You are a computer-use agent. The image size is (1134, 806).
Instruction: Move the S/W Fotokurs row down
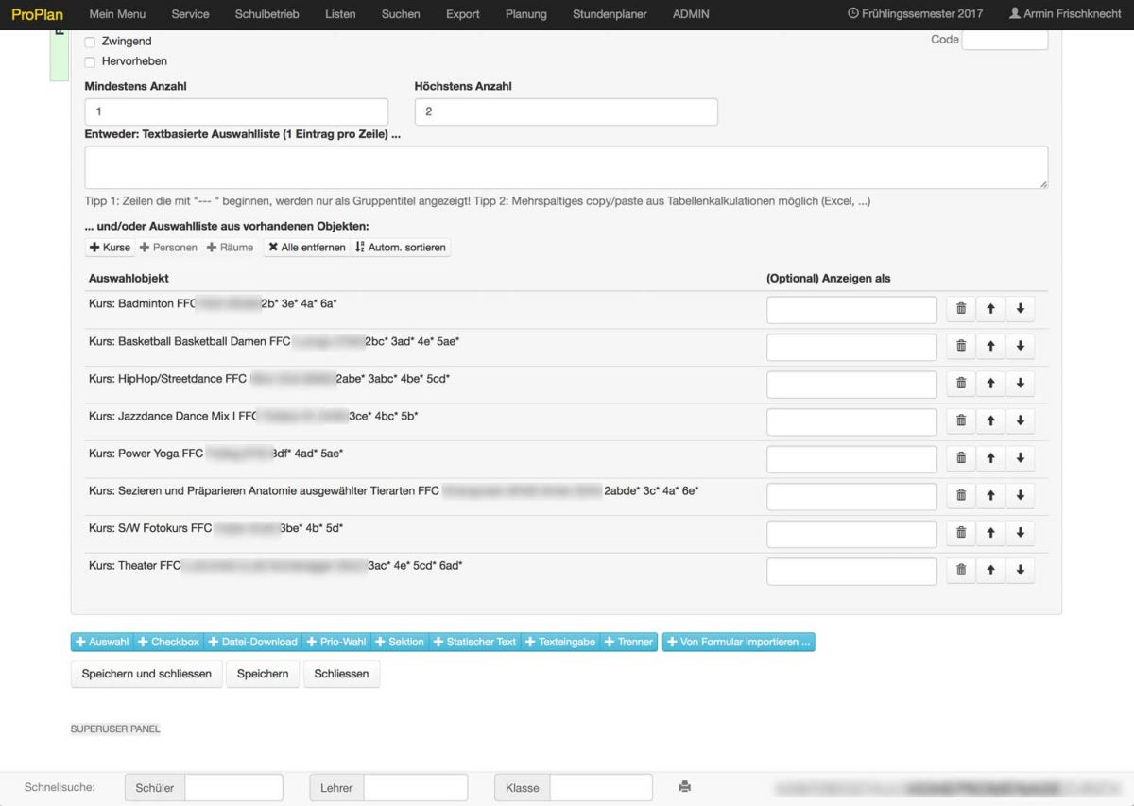click(1020, 533)
